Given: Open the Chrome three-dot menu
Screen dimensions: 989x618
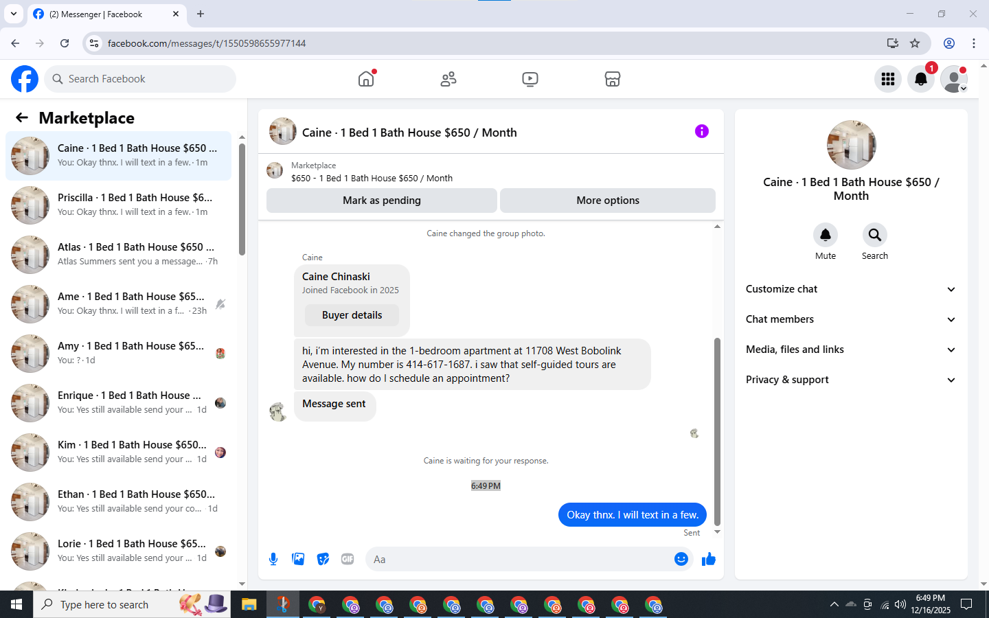Looking at the screenshot, I should coord(974,43).
